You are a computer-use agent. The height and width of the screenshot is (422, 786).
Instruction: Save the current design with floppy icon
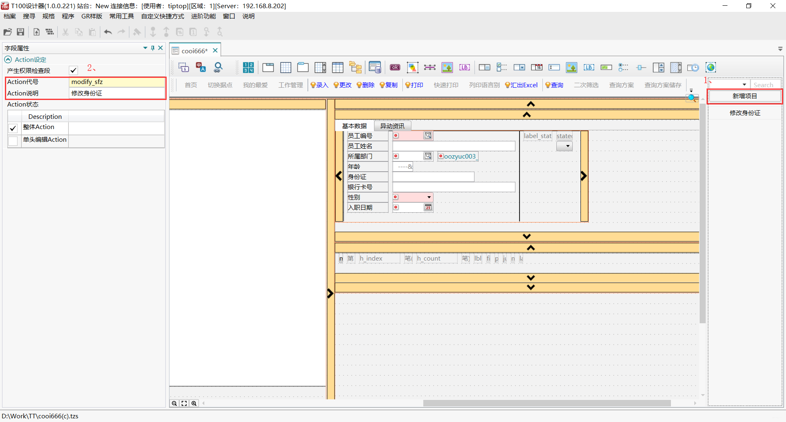20,32
